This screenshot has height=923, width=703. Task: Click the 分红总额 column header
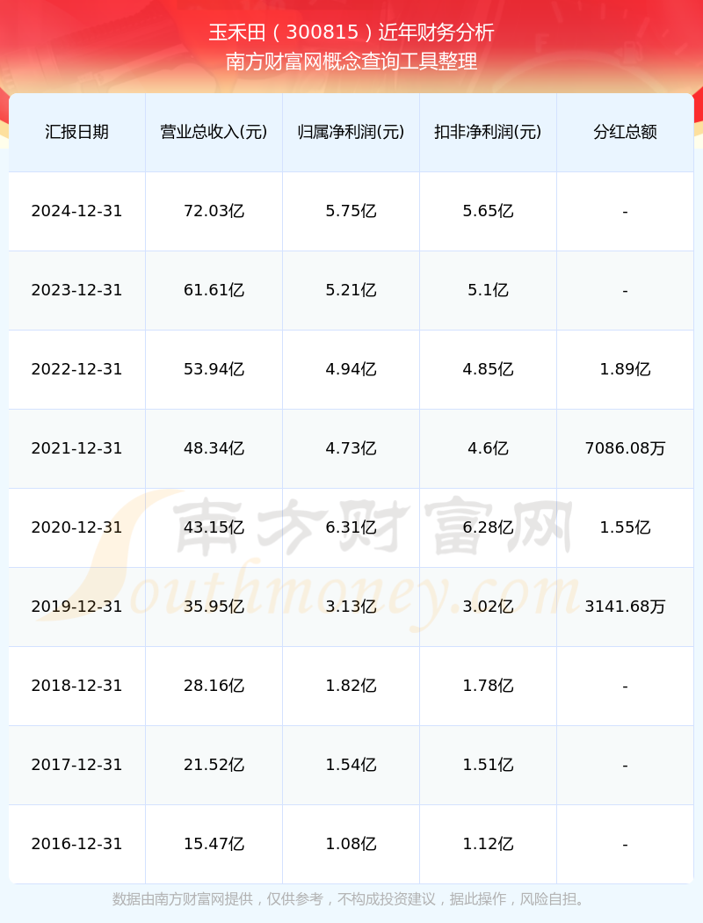tap(626, 132)
